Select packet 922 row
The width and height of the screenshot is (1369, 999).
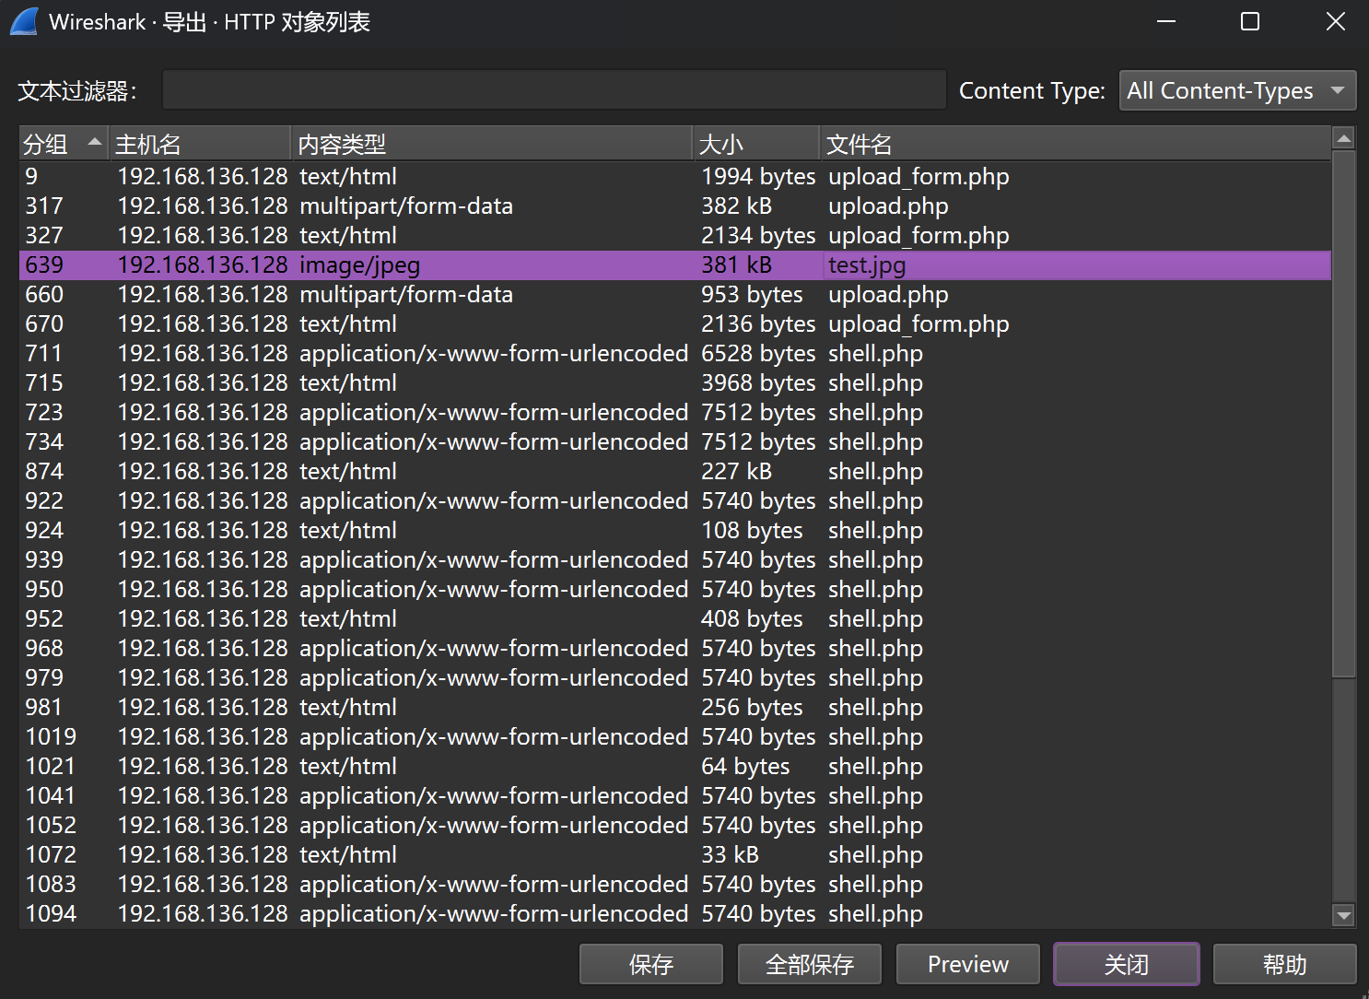675,500
